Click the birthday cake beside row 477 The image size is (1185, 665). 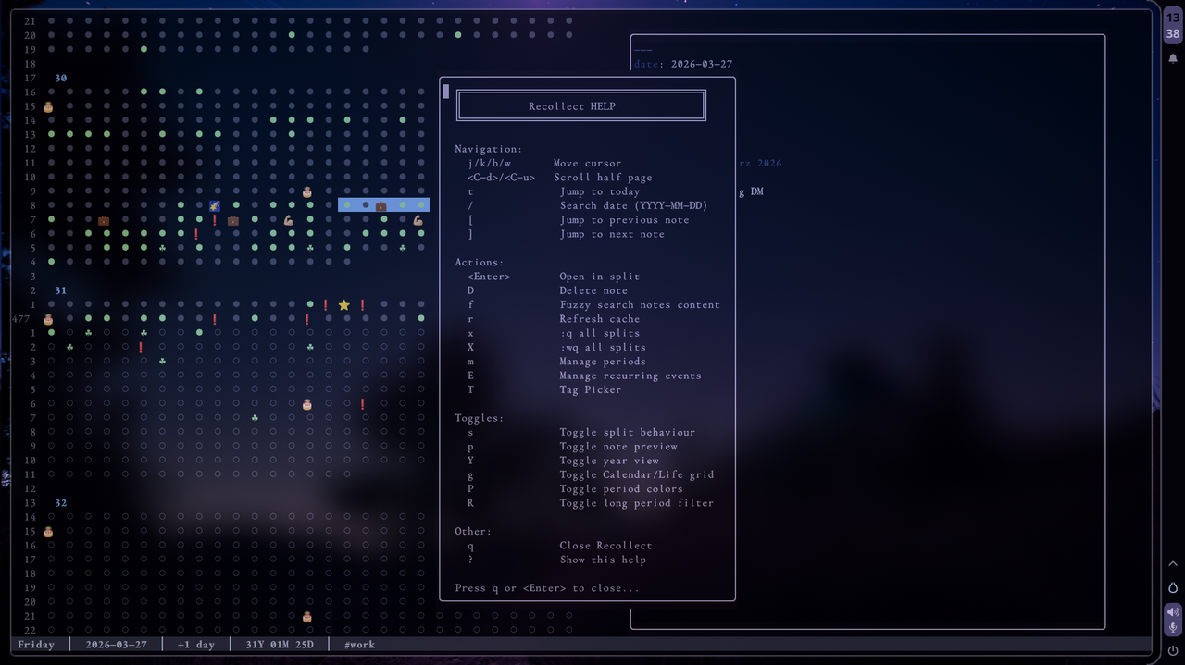pyautogui.click(x=48, y=319)
